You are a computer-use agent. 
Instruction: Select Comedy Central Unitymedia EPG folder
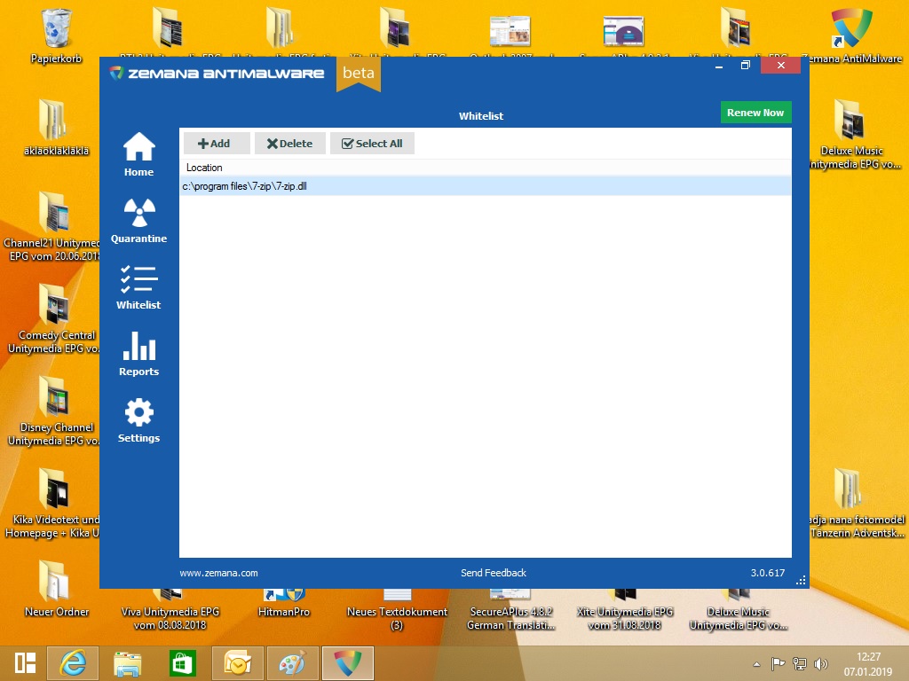[53, 318]
